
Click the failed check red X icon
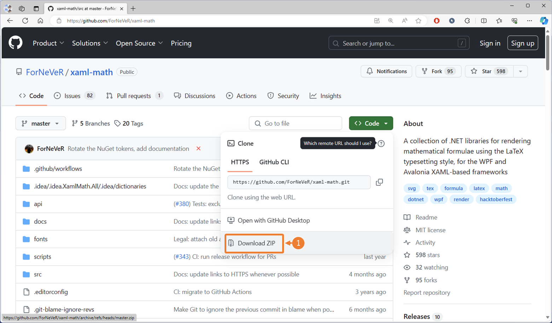198,149
